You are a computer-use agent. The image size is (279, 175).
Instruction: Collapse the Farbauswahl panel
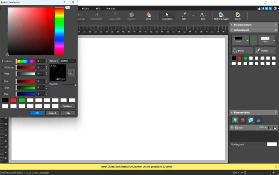276,30
